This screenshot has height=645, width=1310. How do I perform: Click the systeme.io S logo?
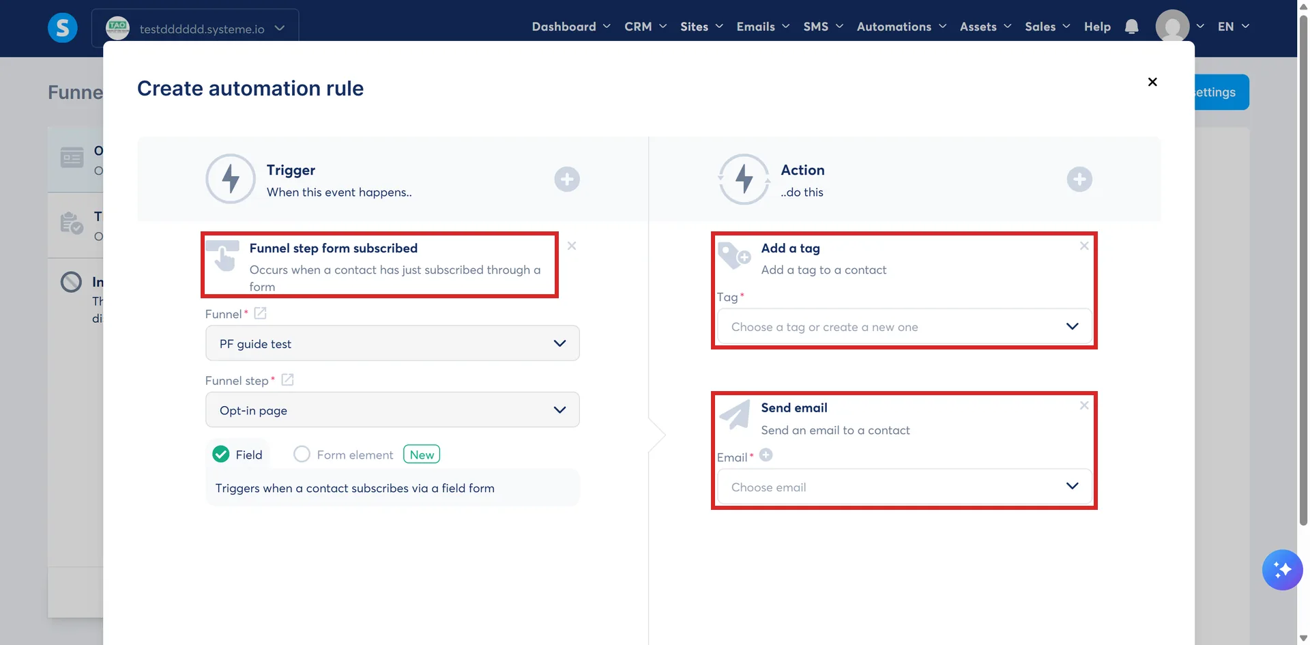(62, 28)
